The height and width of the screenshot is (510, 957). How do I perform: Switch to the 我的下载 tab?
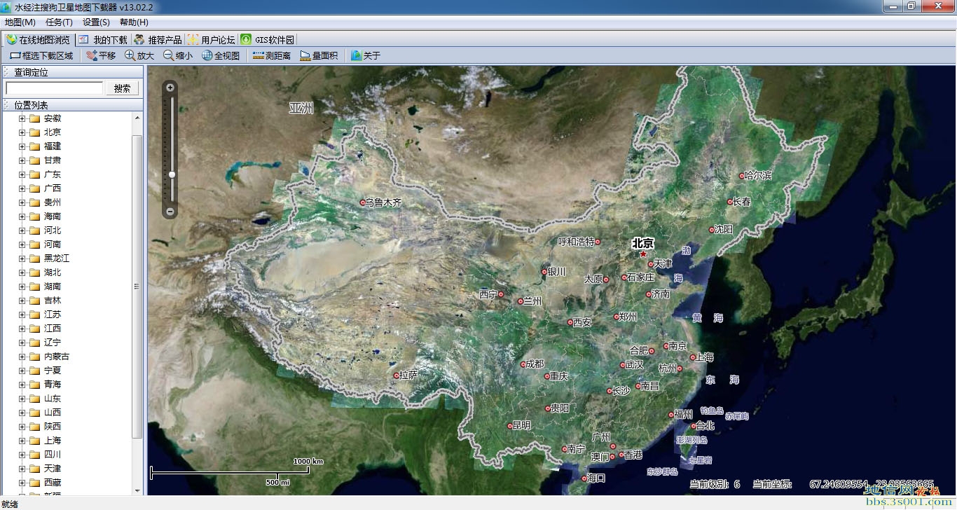[x=103, y=39]
